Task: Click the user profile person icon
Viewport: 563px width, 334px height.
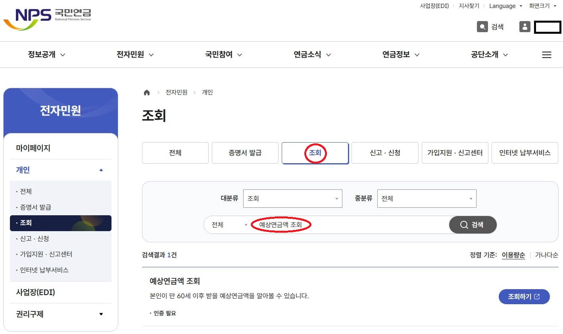Action: click(x=525, y=27)
